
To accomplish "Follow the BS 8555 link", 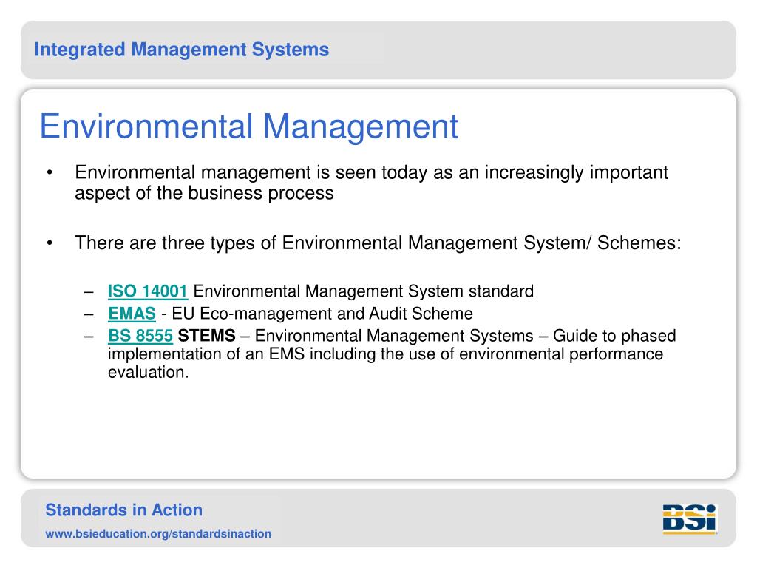I will (x=140, y=336).
